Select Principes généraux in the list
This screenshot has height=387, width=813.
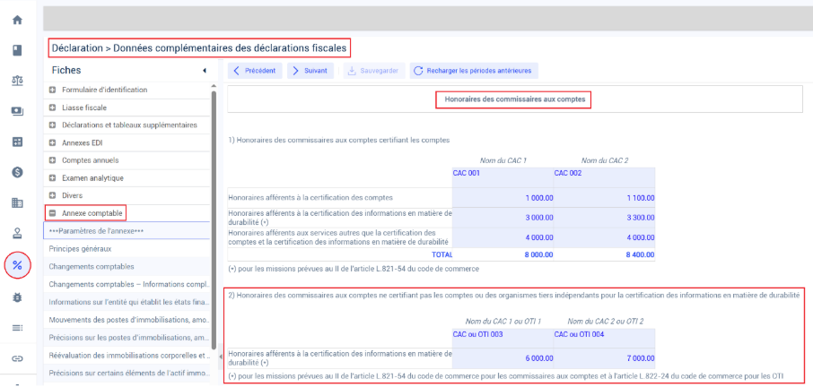[127, 249]
